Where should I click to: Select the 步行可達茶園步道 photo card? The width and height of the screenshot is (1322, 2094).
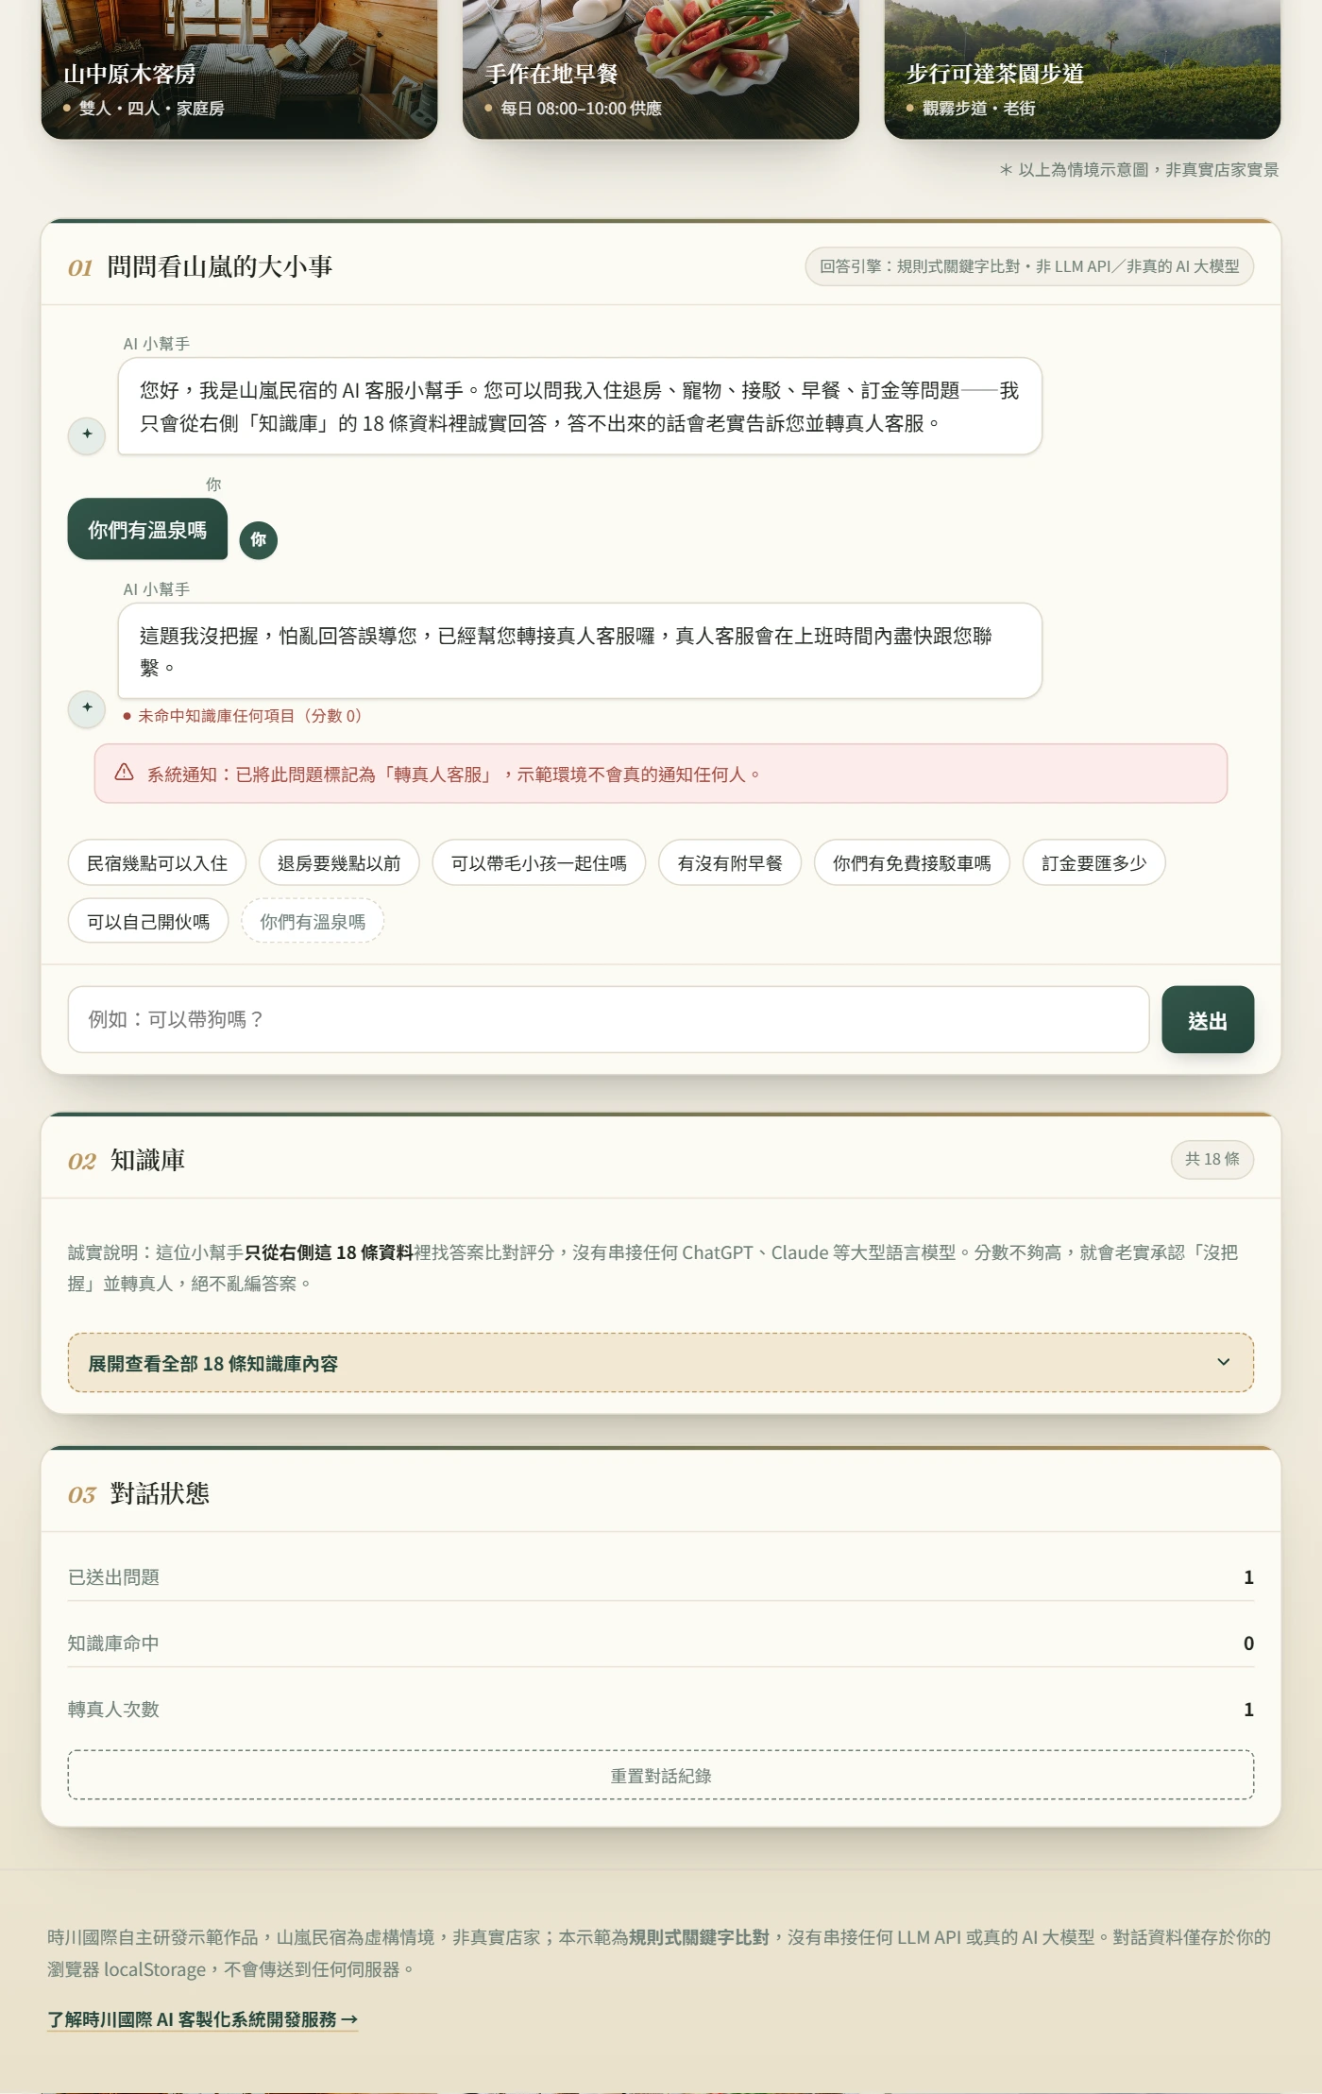click(1082, 69)
